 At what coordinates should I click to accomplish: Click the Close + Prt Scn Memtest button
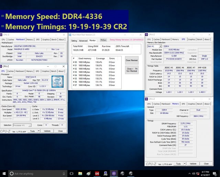point(132,70)
